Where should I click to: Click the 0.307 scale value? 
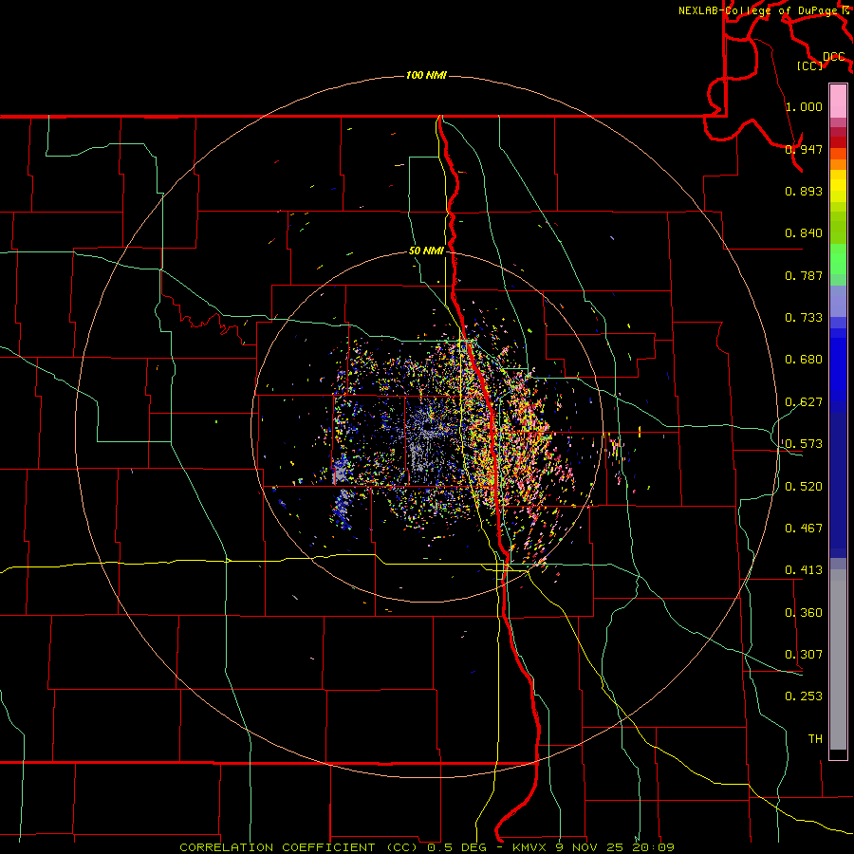[804, 655]
